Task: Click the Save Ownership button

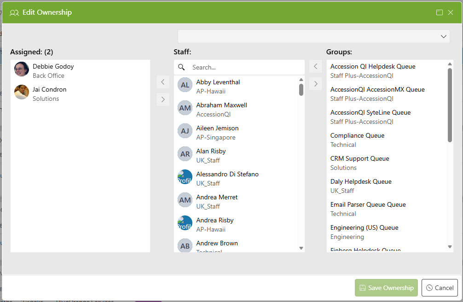Action: (386, 288)
